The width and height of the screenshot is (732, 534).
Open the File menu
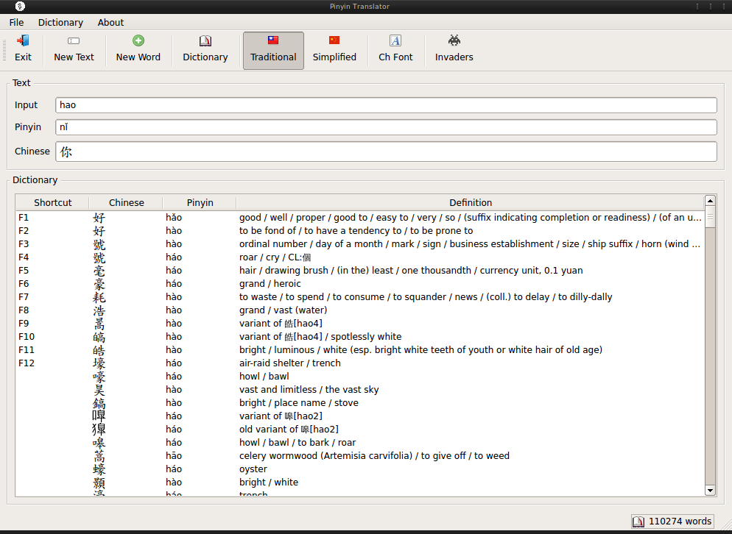click(16, 22)
